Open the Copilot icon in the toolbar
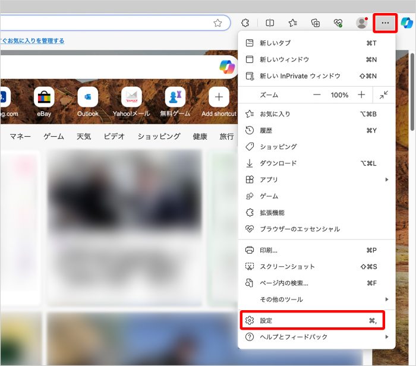The width and height of the screenshot is (416, 366). point(406,23)
